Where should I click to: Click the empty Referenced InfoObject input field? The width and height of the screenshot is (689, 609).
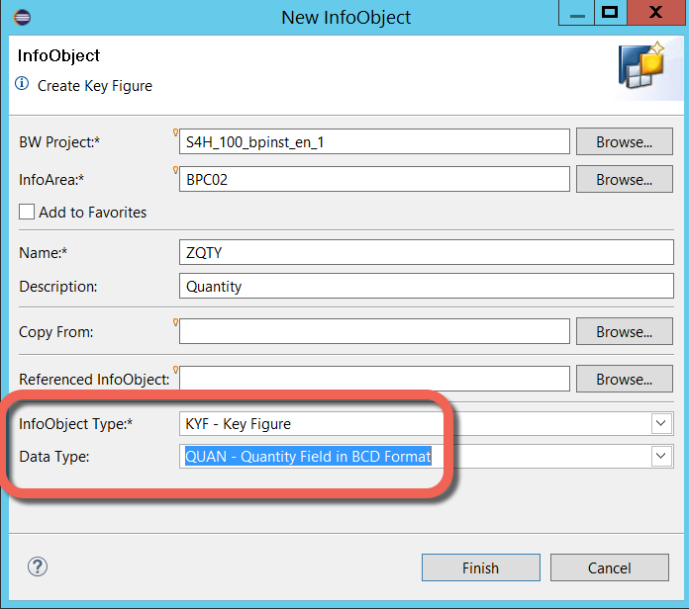374,379
